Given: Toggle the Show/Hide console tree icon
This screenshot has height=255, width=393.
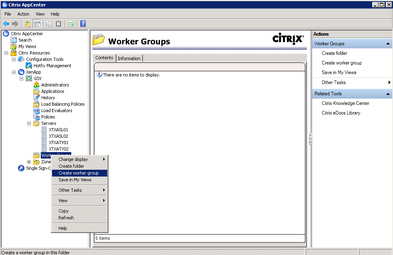Looking at the screenshot, I should pos(37,24).
